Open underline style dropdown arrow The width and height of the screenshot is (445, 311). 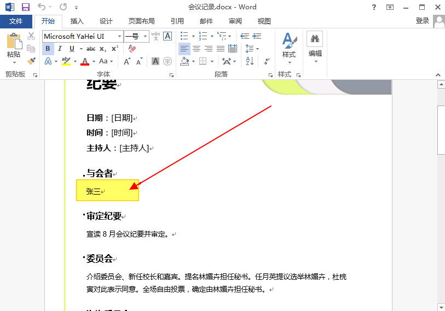click(81, 49)
